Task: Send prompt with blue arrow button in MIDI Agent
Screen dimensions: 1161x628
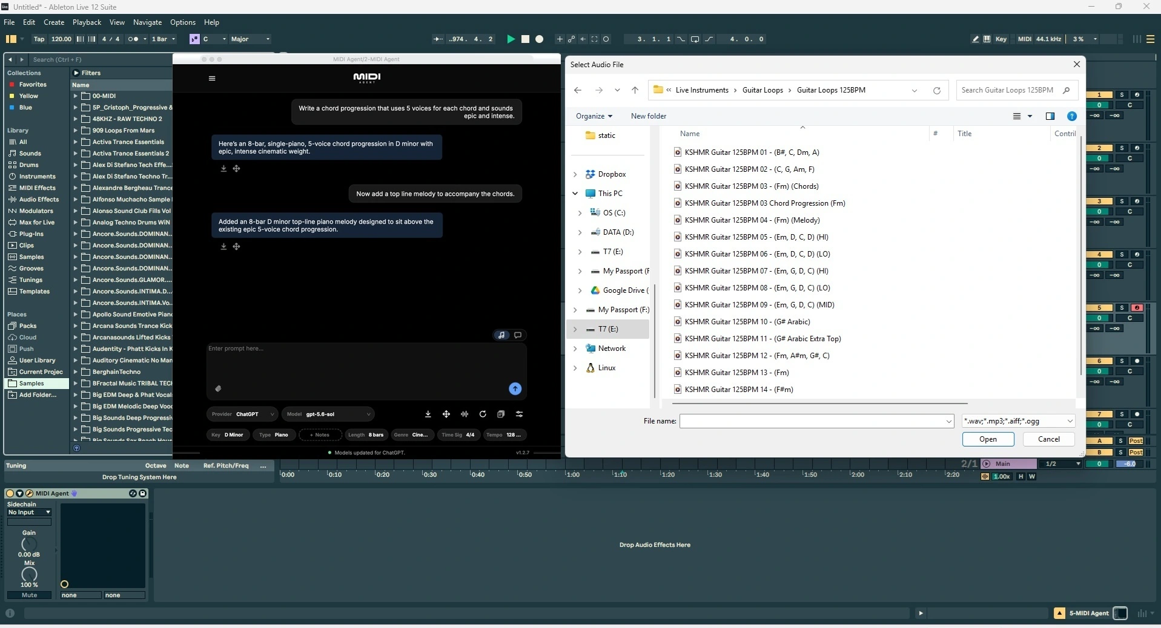Action: (515, 389)
